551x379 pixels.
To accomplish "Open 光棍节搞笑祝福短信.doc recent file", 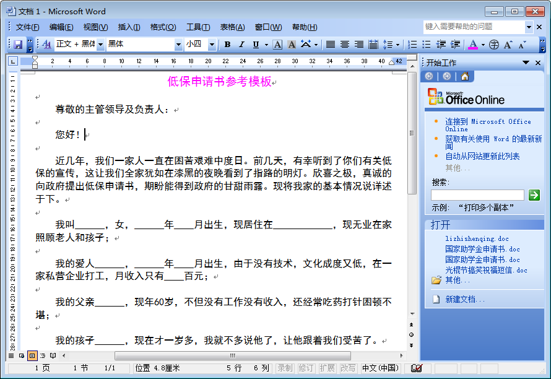I will 487,270.
